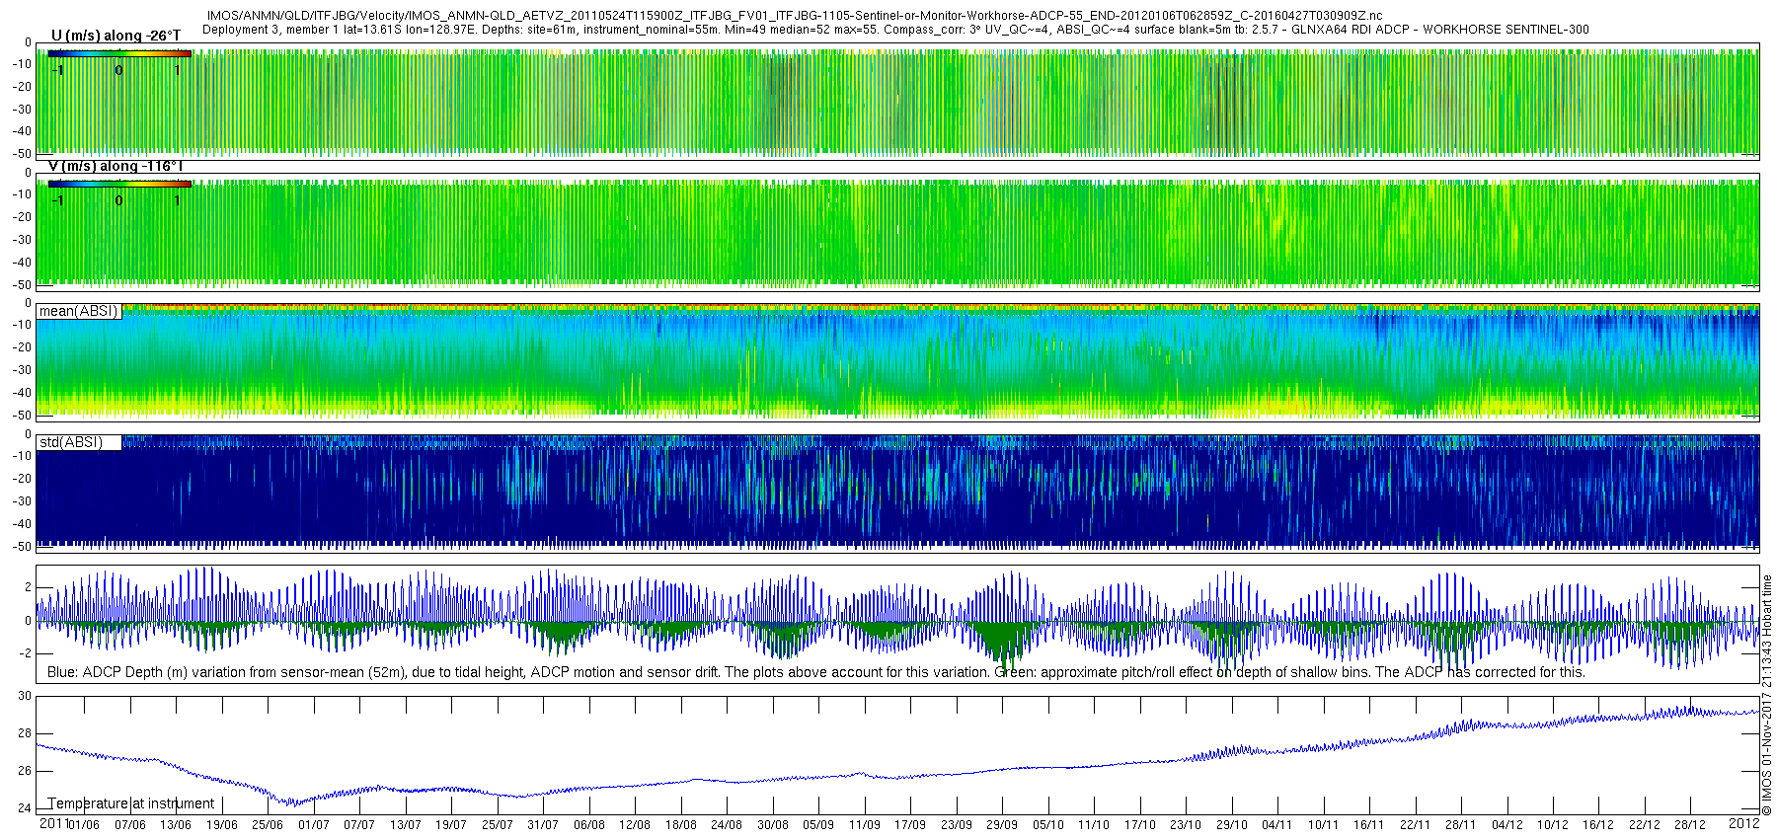Click the 11/10 date tick label
The height and width of the screenshot is (839, 1777).
click(1094, 824)
